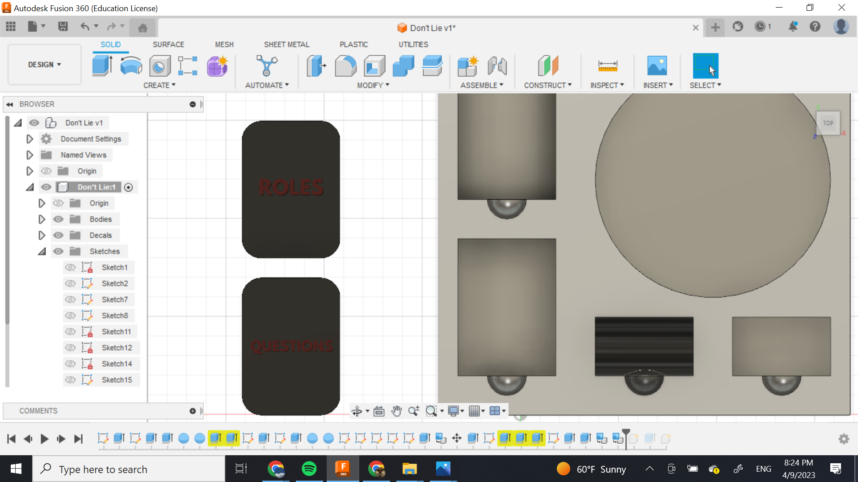
Task: Collapse the Sketches folder
Action: 42,251
